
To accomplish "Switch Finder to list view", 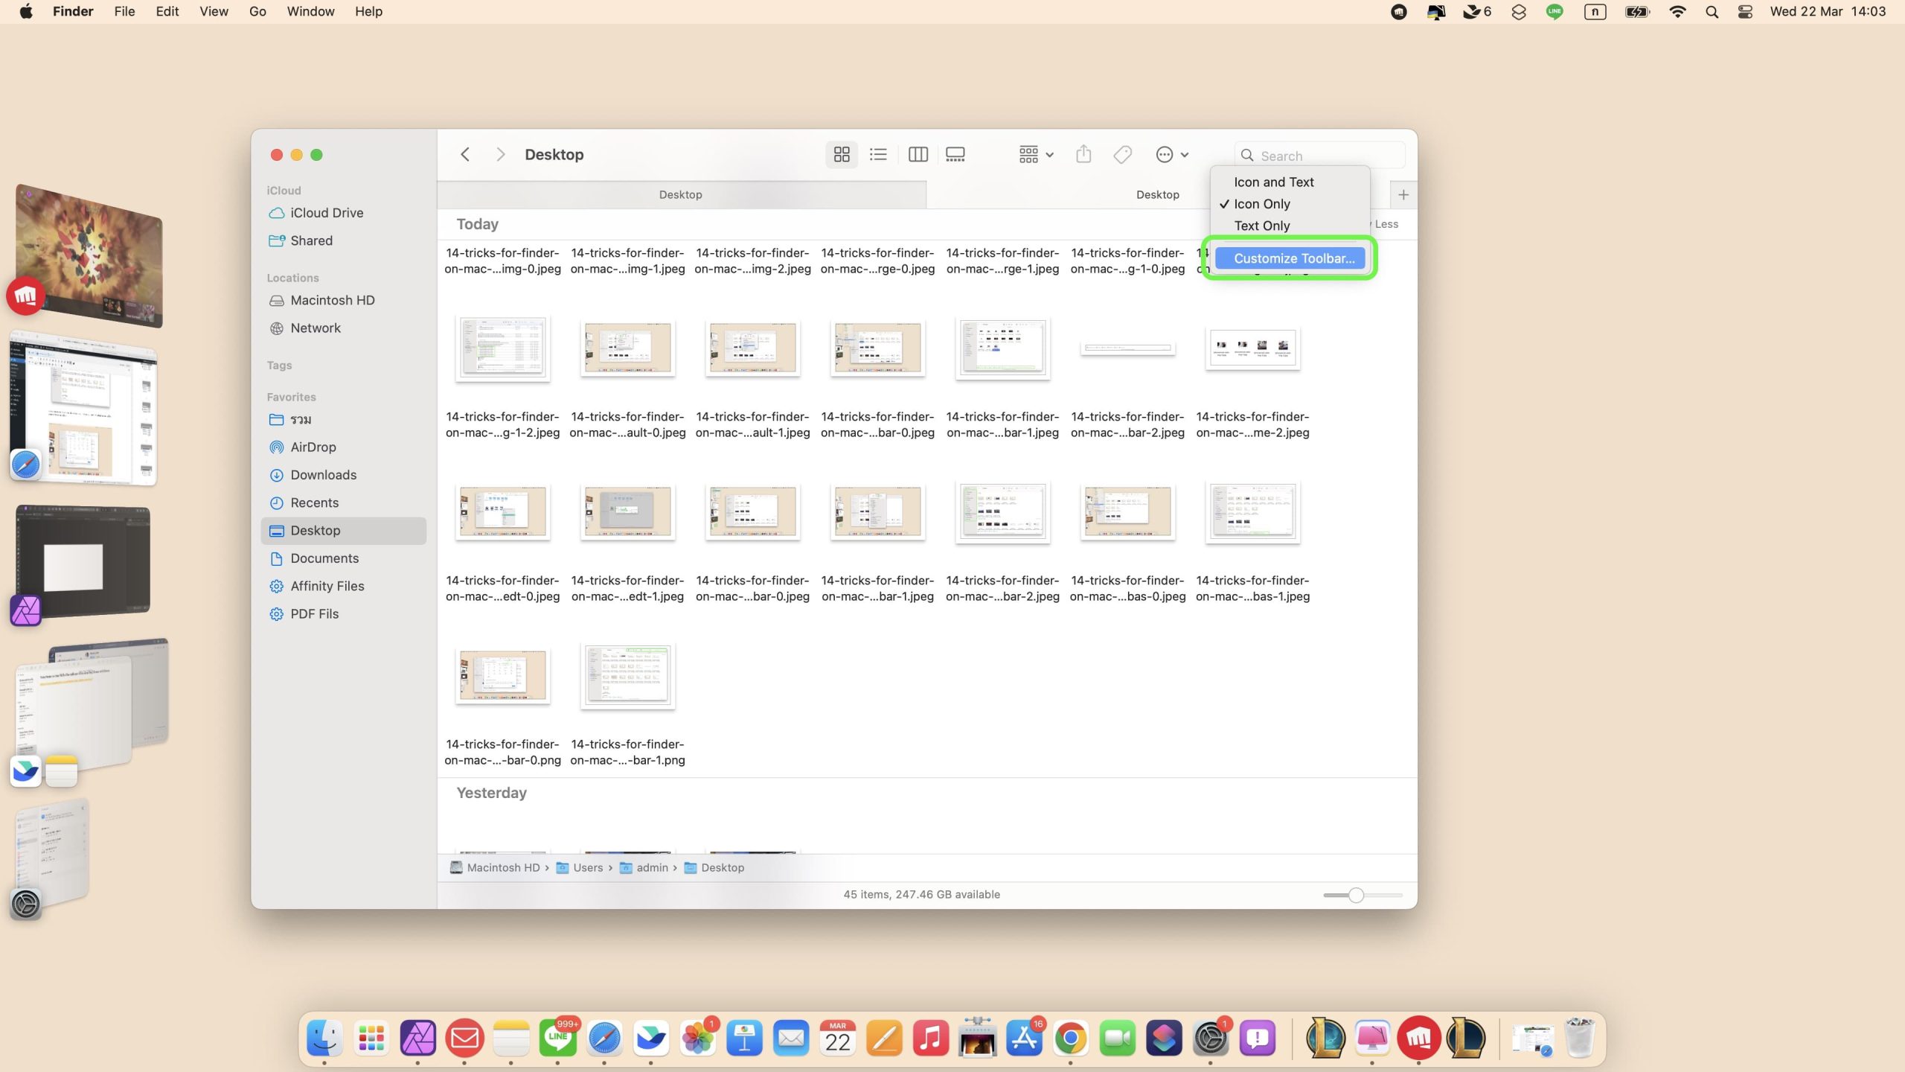I will [x=878, y=154].
